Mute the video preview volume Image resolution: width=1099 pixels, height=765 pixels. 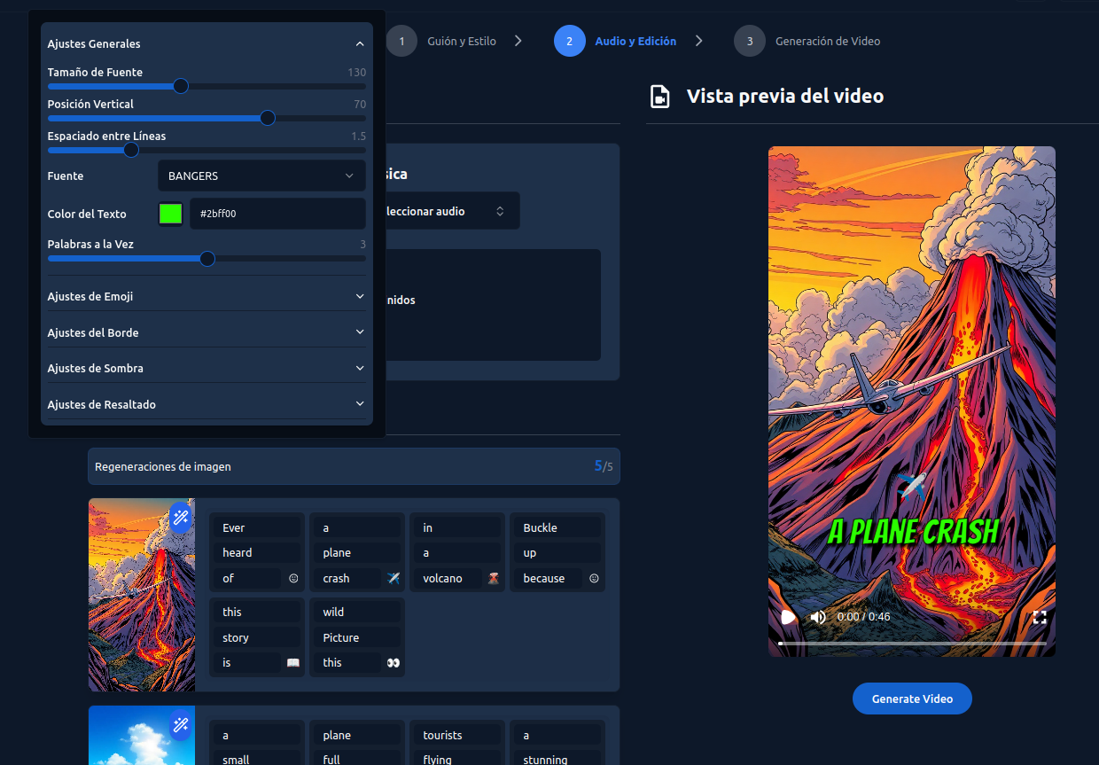[818, 617]
